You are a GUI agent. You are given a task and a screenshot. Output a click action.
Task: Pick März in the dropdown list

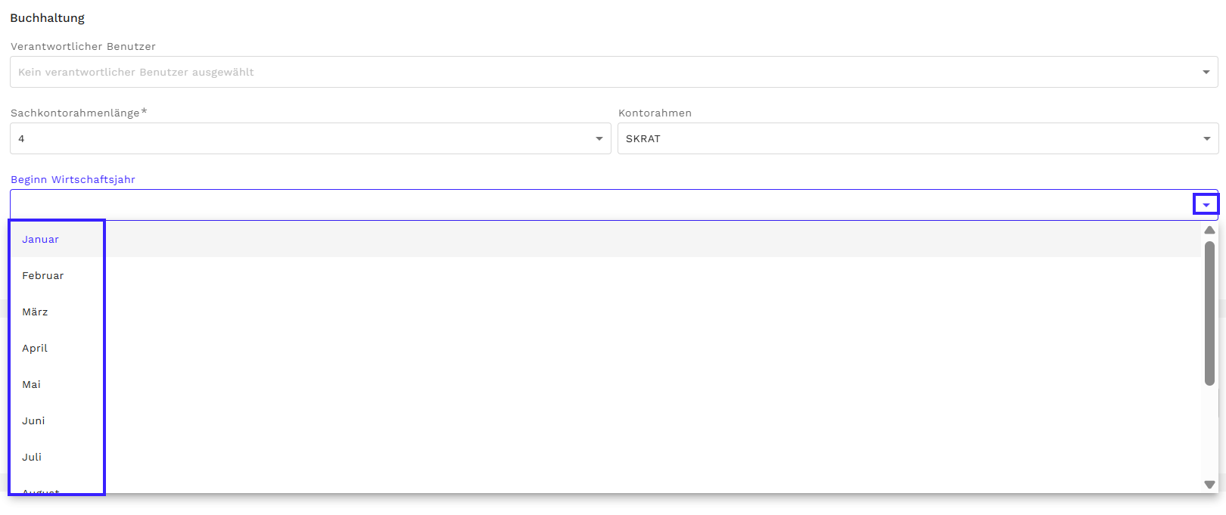click(x=35, y=312)
